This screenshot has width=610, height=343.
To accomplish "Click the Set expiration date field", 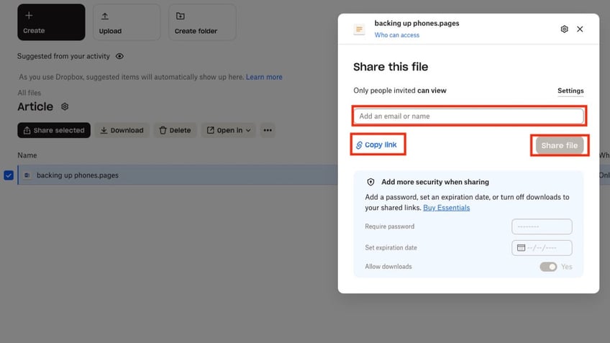I will (542, 247).
